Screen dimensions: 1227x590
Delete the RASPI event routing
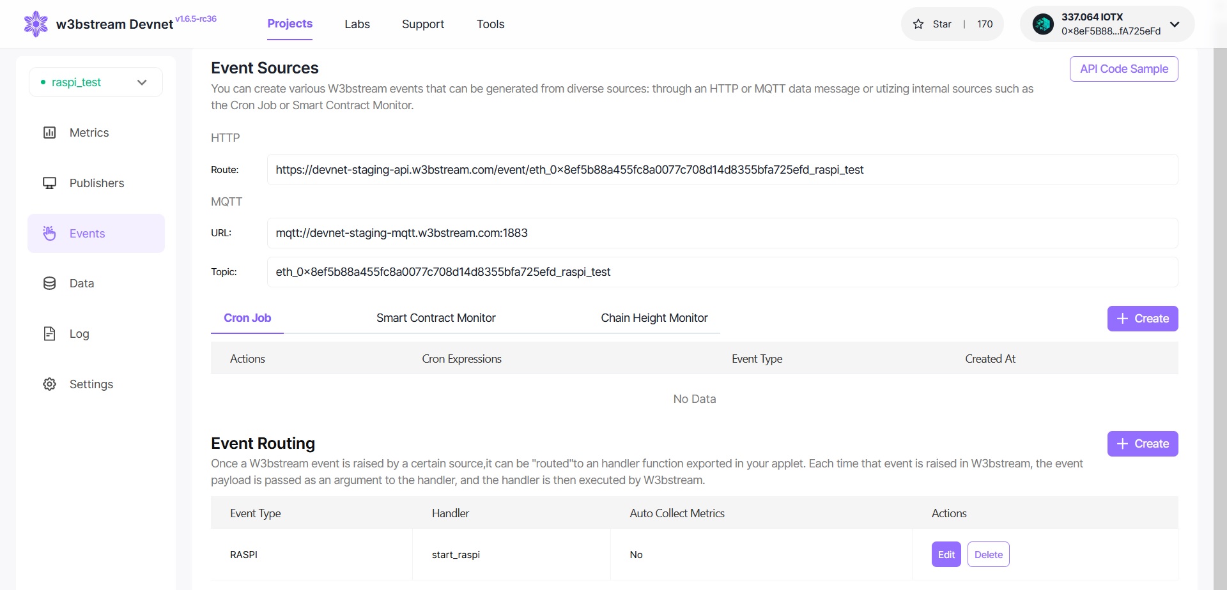pos(989,554)
